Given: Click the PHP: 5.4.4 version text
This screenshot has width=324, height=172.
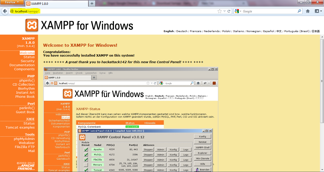Looking at the screenshot, I should [26, 46].
